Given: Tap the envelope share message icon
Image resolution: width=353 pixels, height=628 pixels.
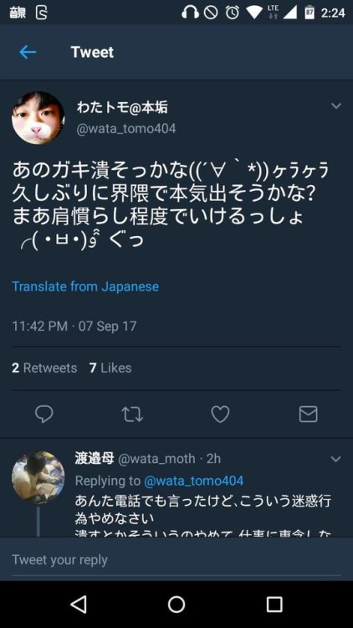Looking at the screenshot, I should [x=308, y=414].
